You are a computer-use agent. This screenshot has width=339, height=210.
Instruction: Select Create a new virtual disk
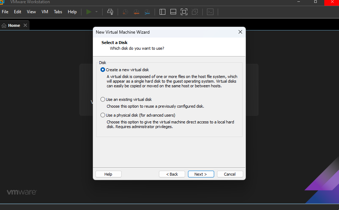coord(124,70)
